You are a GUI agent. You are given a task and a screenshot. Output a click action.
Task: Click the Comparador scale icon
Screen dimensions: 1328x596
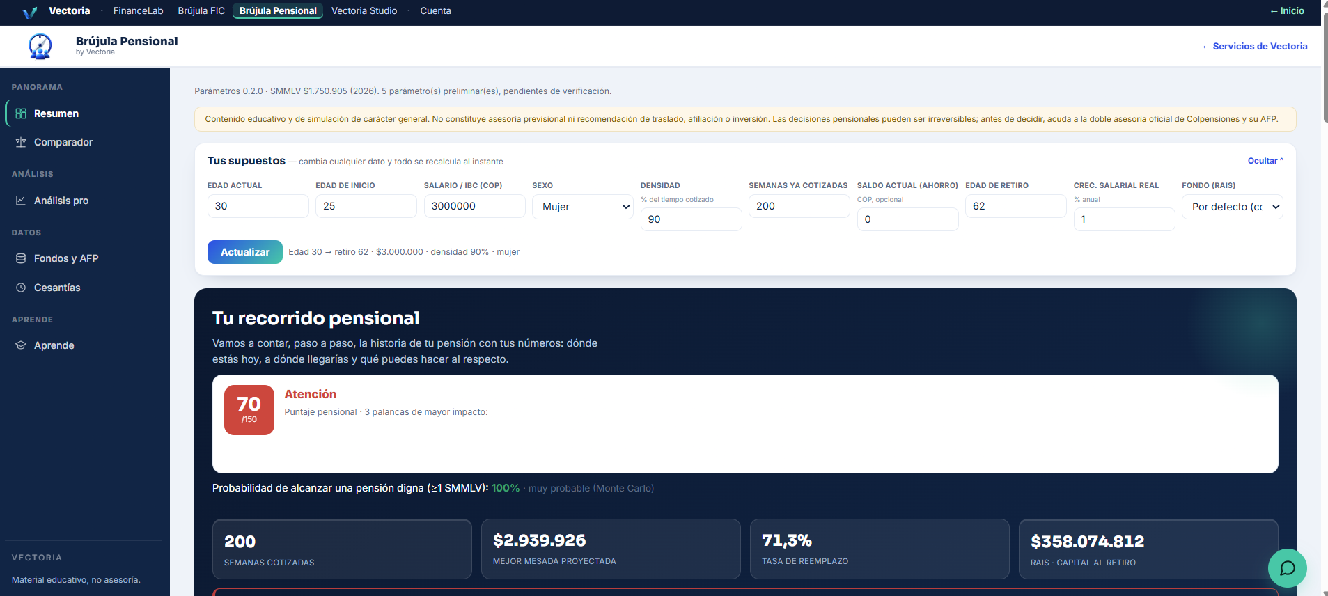pyautogui.click(x=21, y=142)
